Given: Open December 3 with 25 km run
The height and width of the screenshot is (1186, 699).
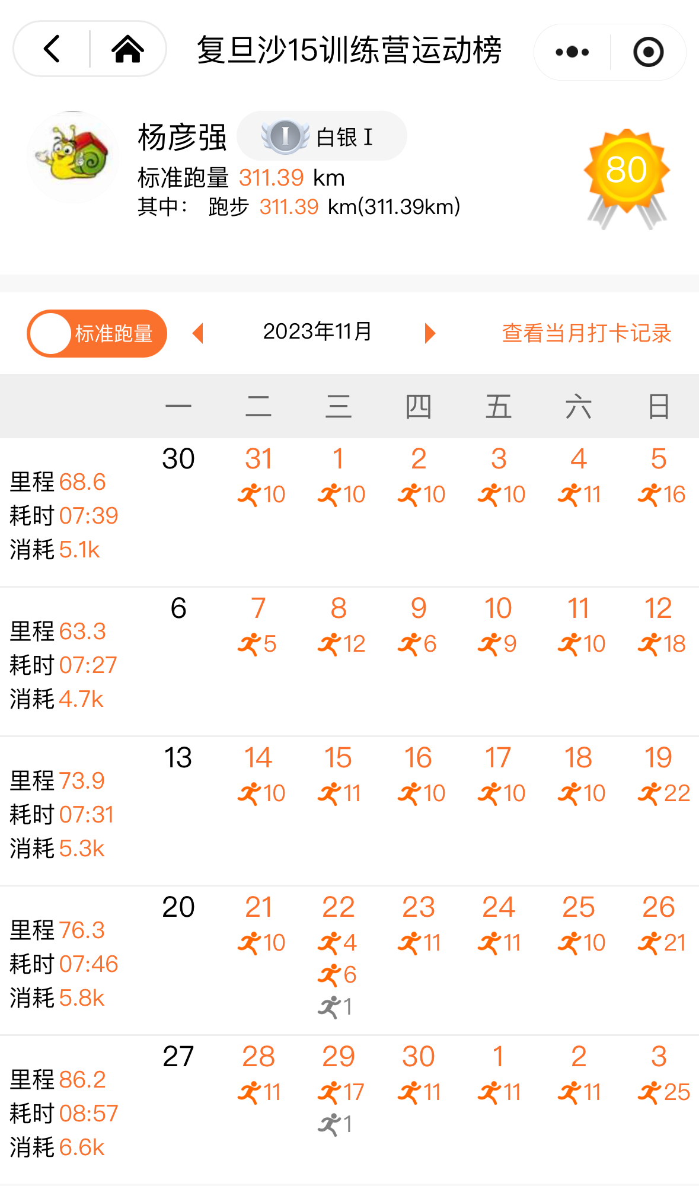Looking at the screenshot, I should [x=659, y=1073].
